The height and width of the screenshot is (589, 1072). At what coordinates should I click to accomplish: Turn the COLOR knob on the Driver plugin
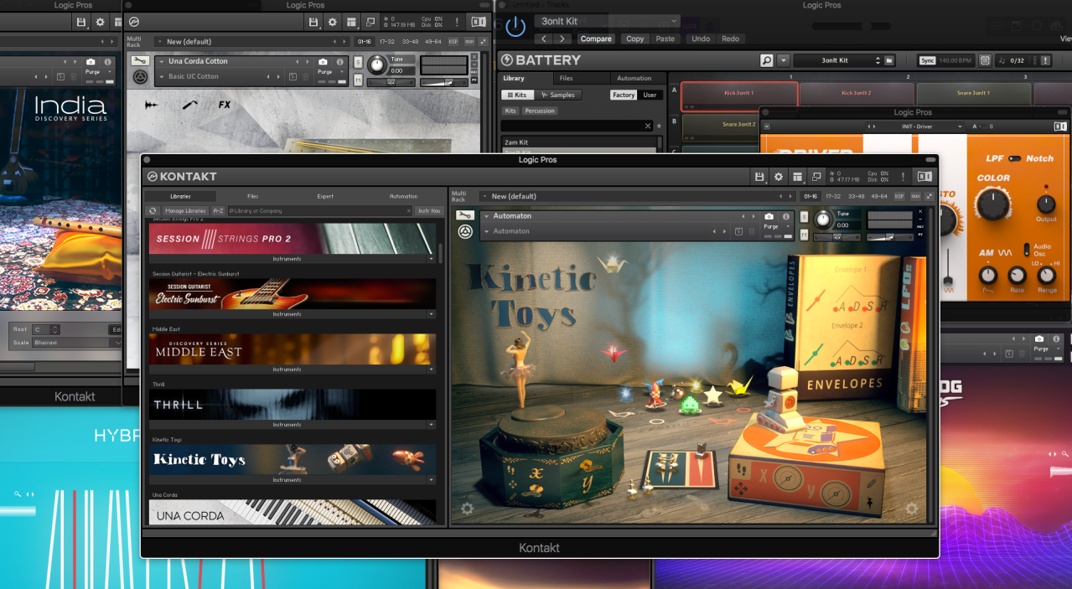pos(993,205)
